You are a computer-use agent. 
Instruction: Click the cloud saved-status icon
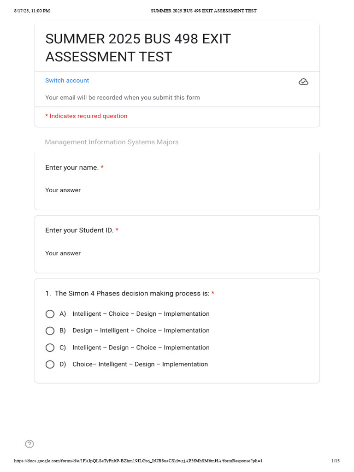[x=303, y=82]
